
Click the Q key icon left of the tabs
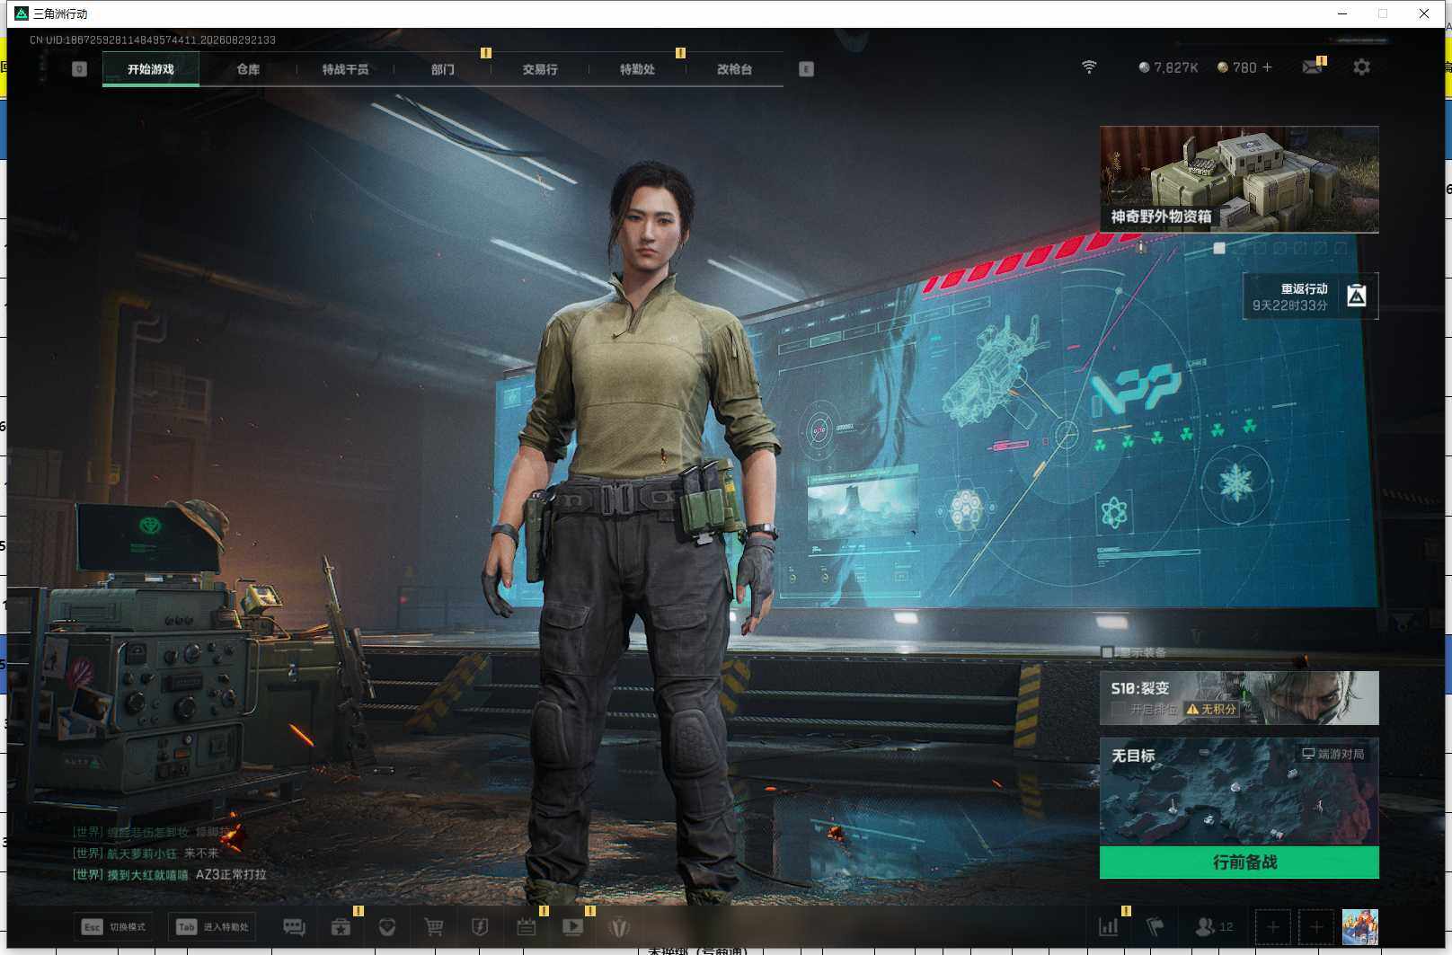pyautogui.click(x=79, y=69)
